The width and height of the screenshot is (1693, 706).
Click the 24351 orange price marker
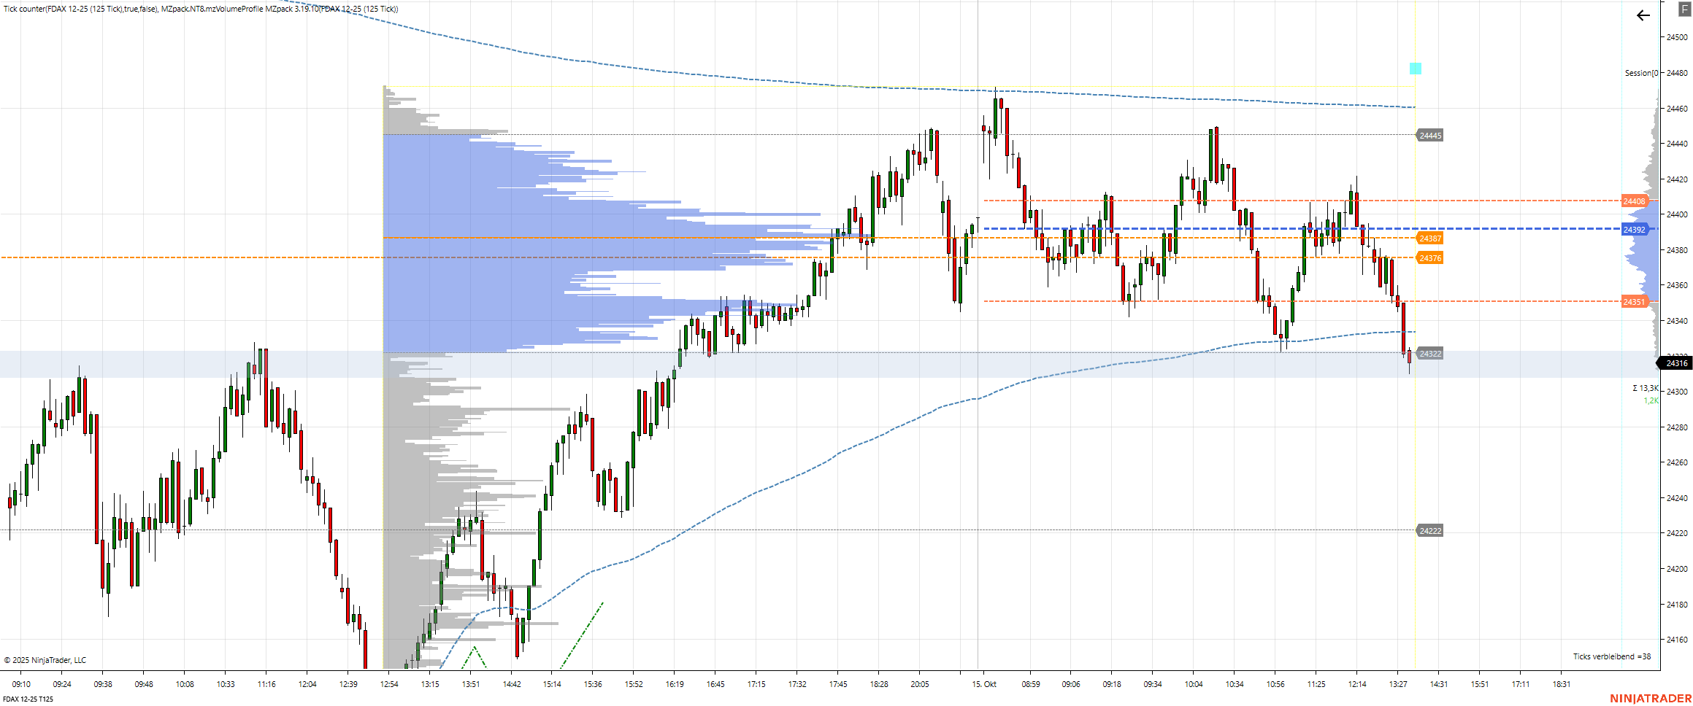[x=1634, y=302]
